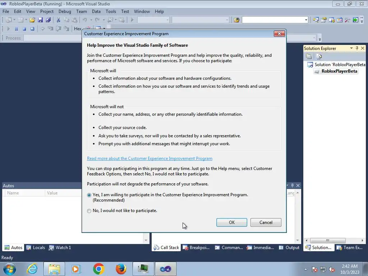Click the Copy icon in toolbar

[66, 20]
